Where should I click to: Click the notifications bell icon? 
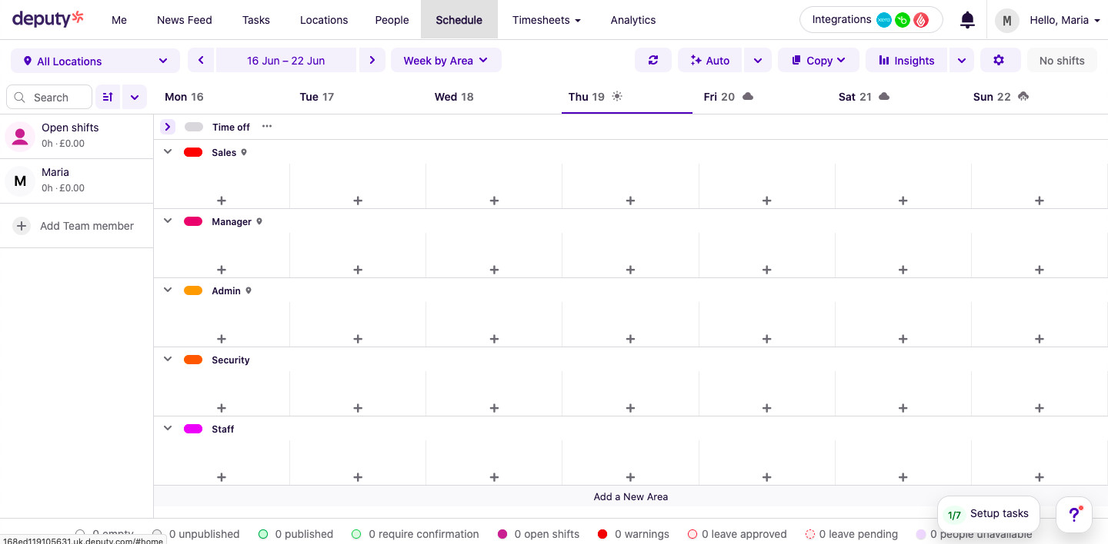pos(967,20)
